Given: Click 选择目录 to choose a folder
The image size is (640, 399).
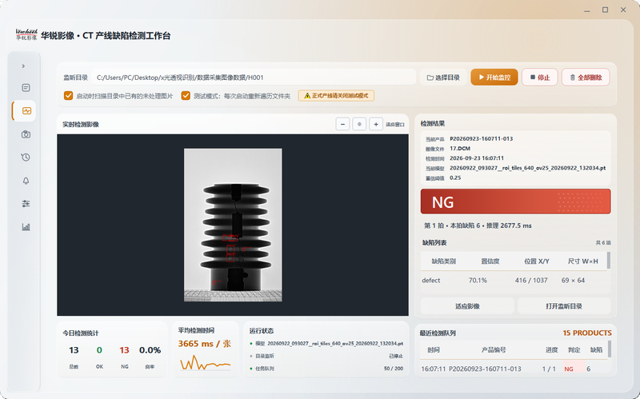Looking at the screenshot, I should point(443,78).
